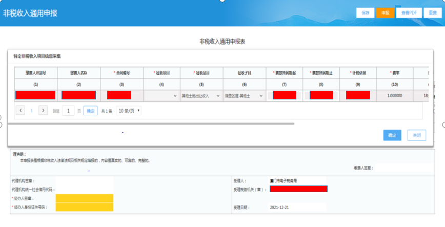Click the 非税收入通用申报 page title
The width and height of the screenshot is (445, 227).
click(x=30, y=13)
